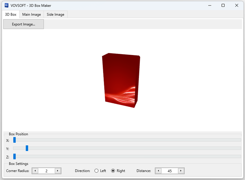The image size is (245, 180).
Task: Decrease the Distance value
Action: tap(158, 171)
